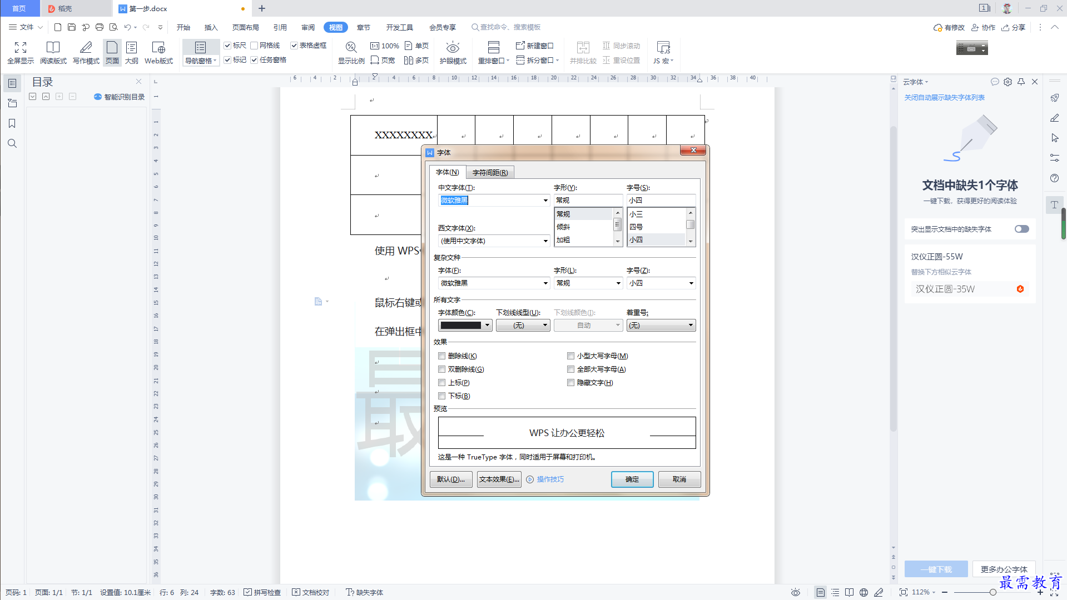Open the font color picker
Image resolution: width=1067 pixels, height=600 pixels.
click(x=465, y=326)
